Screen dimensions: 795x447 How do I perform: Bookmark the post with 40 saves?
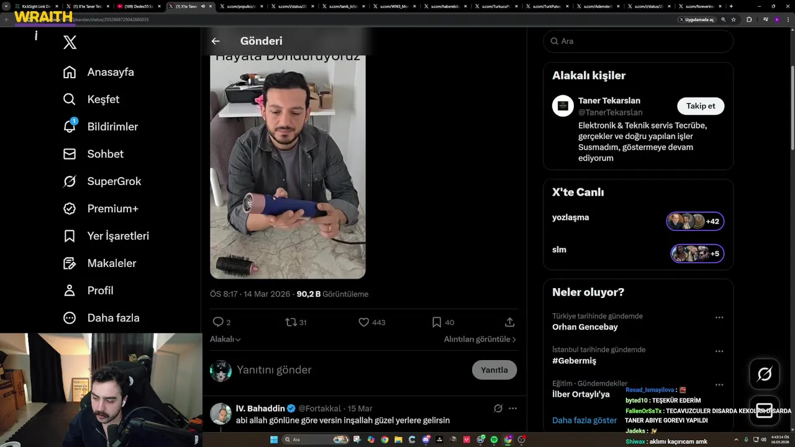tap(437, 322)
